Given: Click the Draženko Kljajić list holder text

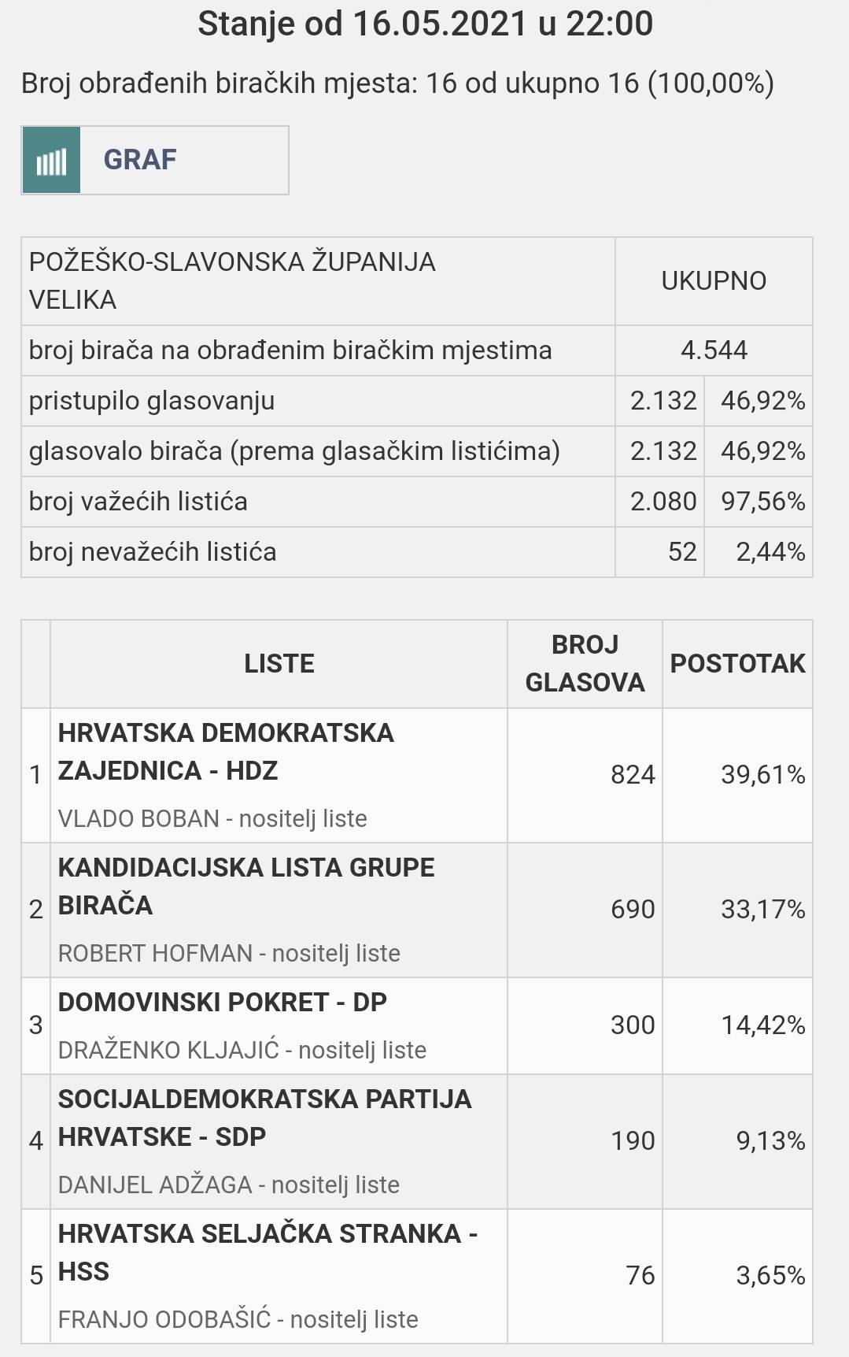Looking at the screenshot, I should click(x=242, y=1050).
